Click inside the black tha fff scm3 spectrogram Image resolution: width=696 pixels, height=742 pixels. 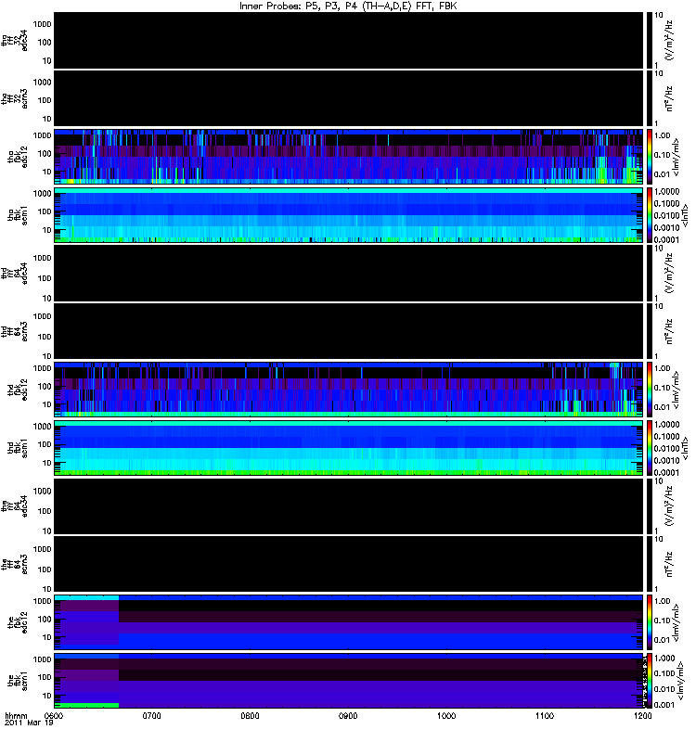(348, 99)
